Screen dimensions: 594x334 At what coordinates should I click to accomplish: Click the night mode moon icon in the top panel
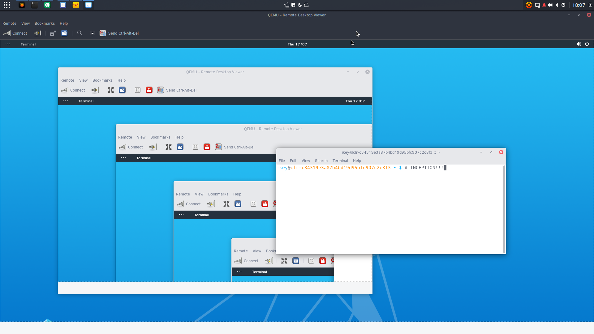point(300,5)
